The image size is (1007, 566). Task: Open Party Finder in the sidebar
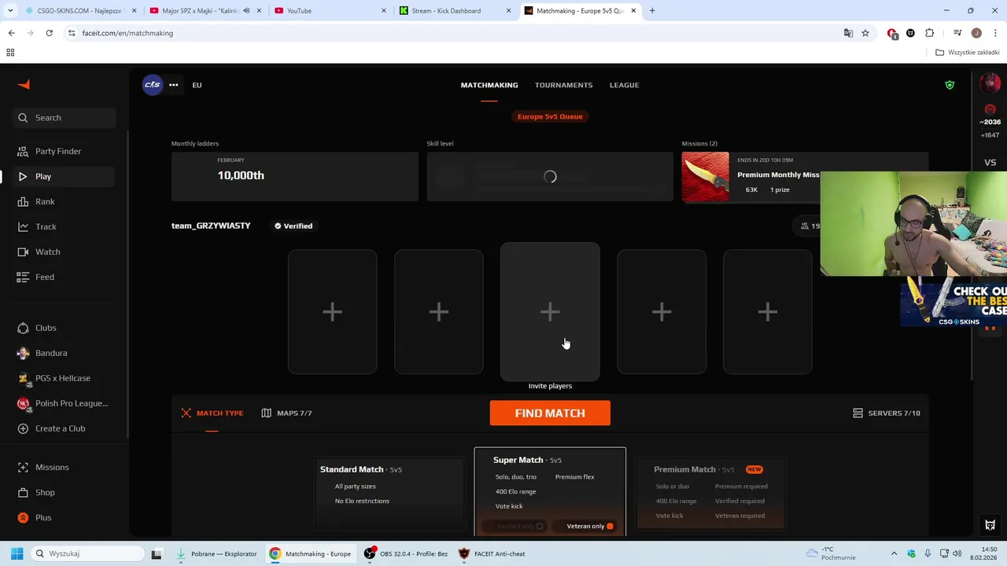coord(57,151)
